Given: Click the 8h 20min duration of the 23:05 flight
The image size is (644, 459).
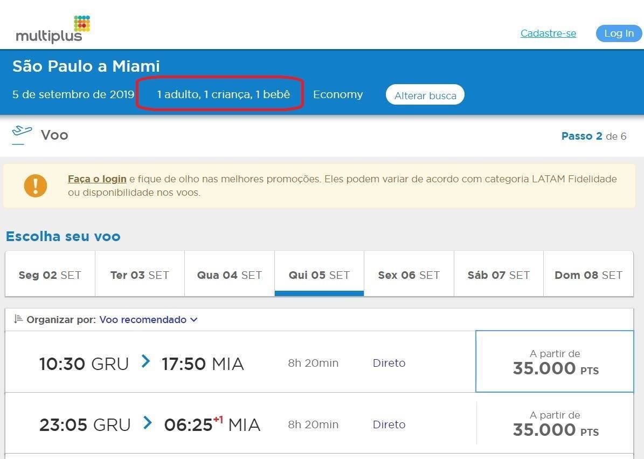Looking at the screenshot, I should click(x=313, y=424).
